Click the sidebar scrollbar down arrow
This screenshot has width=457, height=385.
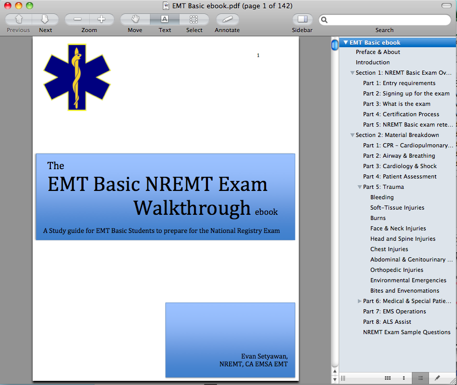click(335, 379)
